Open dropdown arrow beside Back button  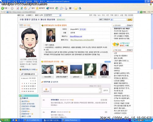9,8
